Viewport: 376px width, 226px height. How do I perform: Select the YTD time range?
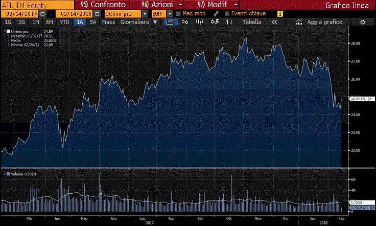64,22
